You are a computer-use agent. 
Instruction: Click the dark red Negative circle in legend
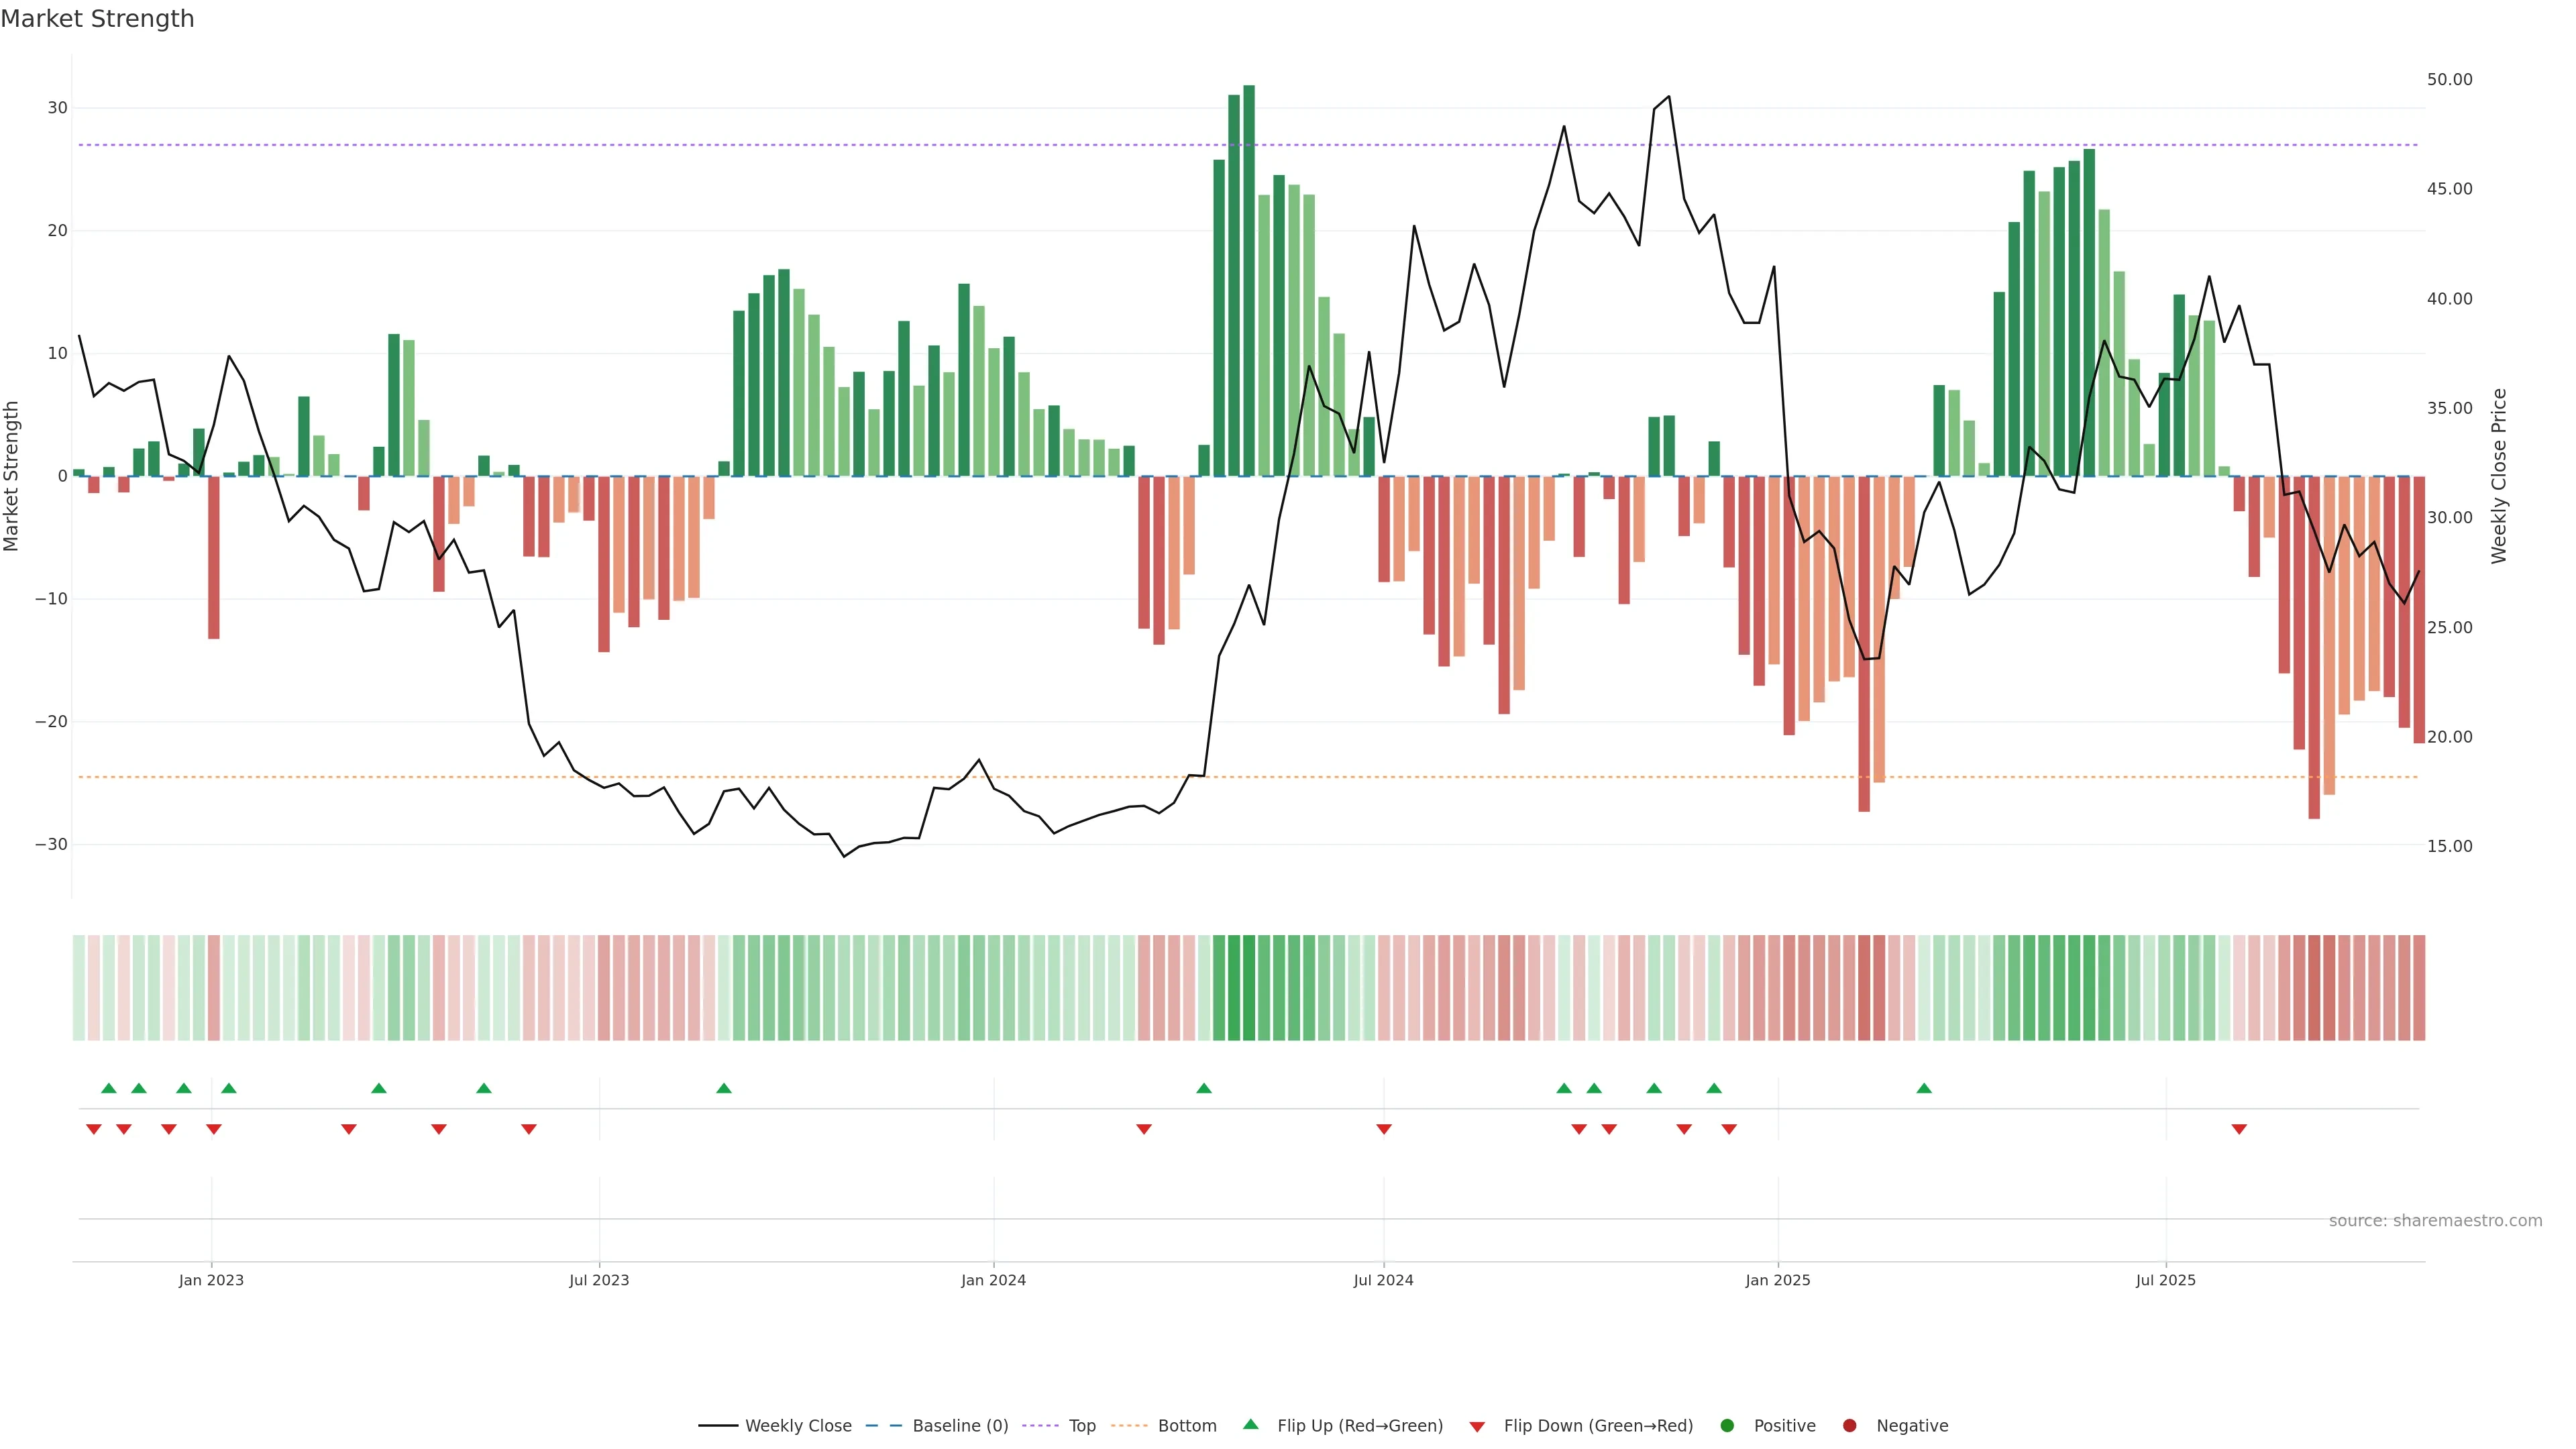[x=1849, y=1426]
